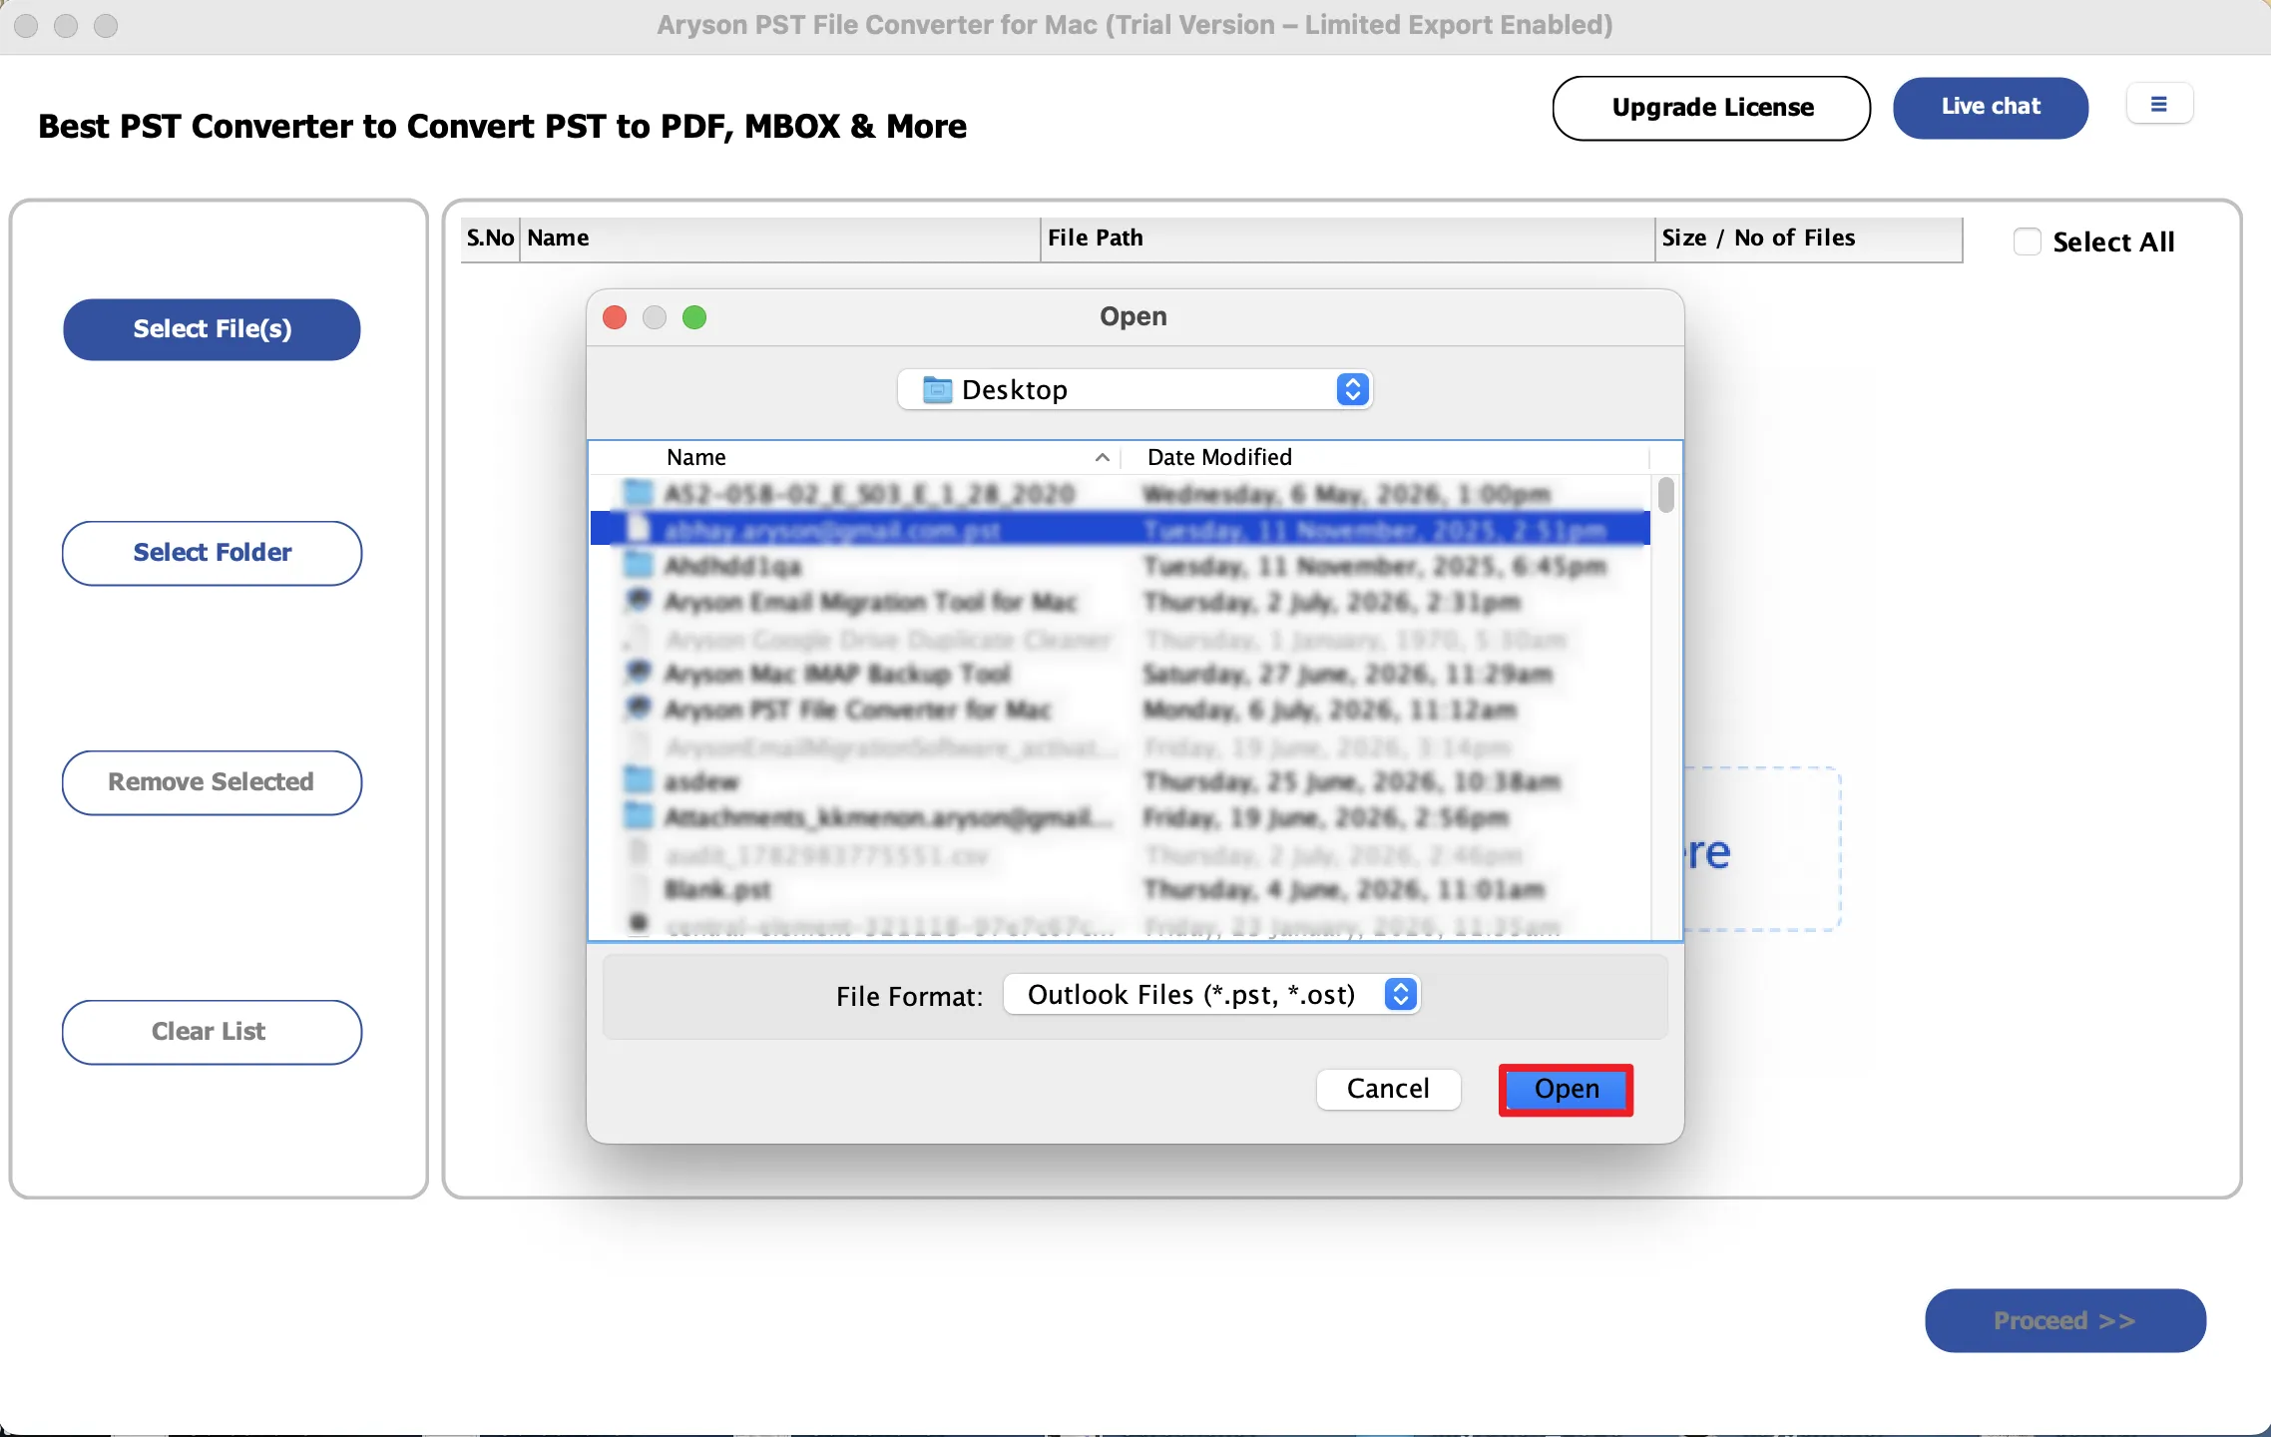Tick the Select All checkbox
The height and width of the screenshot is (1437, 2271).
(x=2027, y=241)
